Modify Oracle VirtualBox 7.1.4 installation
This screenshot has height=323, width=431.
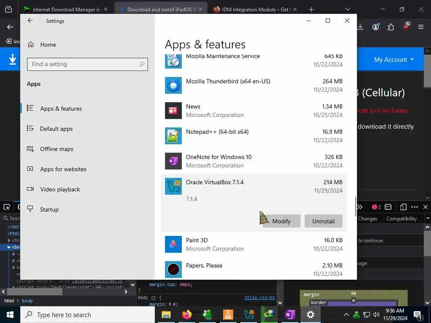282,221
